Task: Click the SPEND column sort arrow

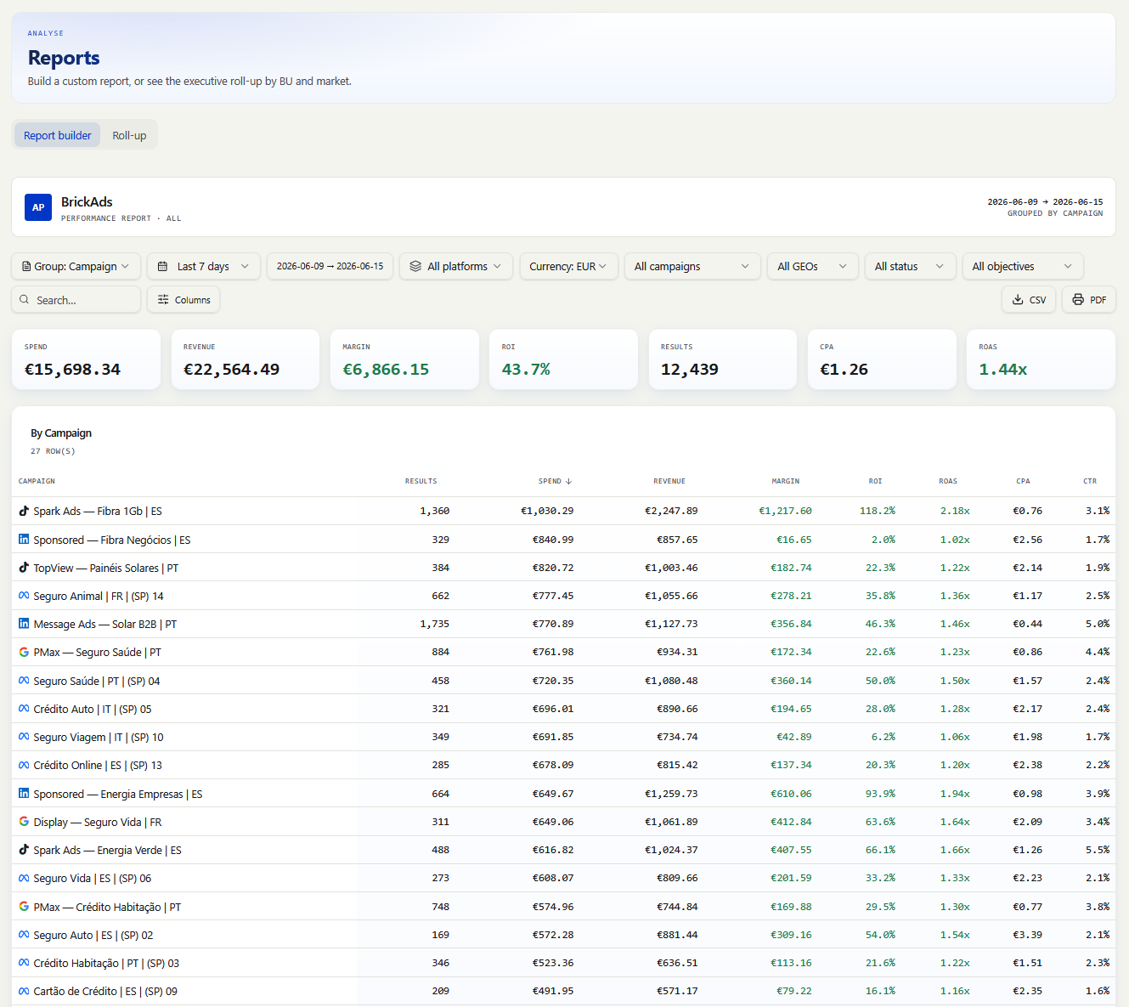Action: pyautogui.click(x=568, y=481)
